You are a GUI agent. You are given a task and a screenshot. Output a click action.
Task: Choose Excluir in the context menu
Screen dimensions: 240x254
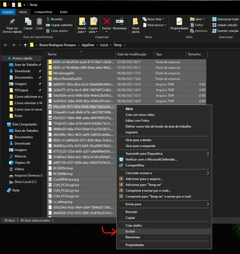(x=164, y=231)
